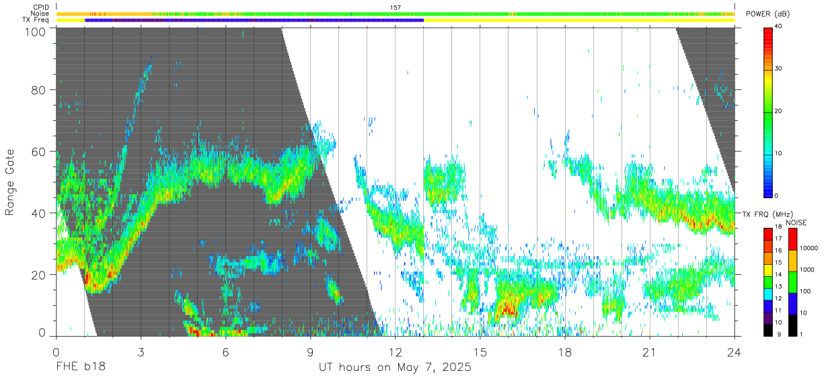Image resolution: width=826 pixels, height=381 pixels.
Task: Click the 'POWER (dB)' label
Action: click(x=767, y=14)
